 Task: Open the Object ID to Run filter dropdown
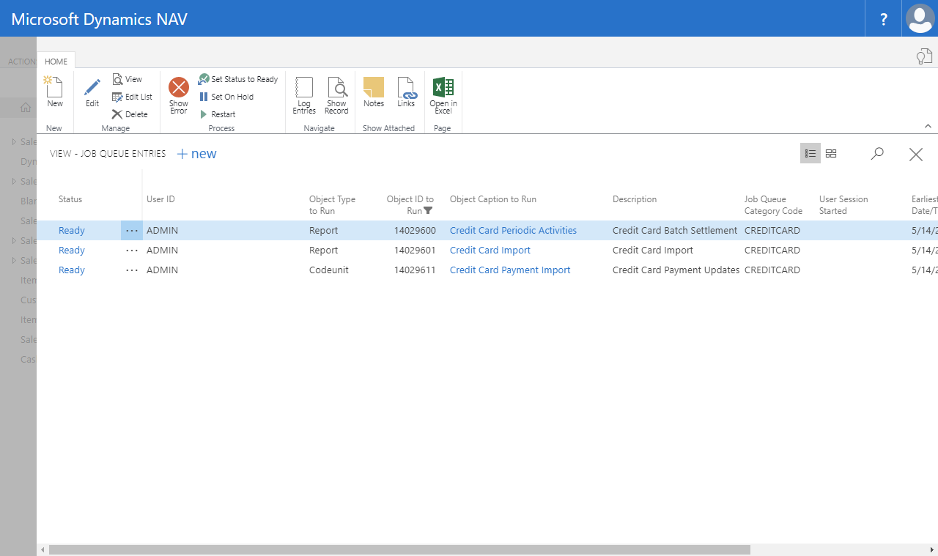click(428, 211)
